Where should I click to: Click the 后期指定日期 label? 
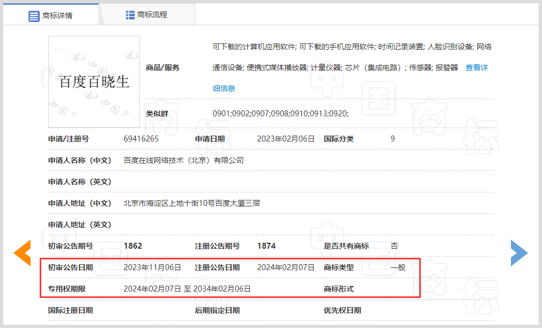point(218,310)
